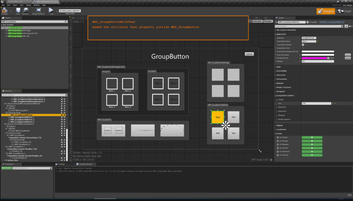
Task: Click the Padding value field
Action: pyautogui.click(x=318, y=61)
